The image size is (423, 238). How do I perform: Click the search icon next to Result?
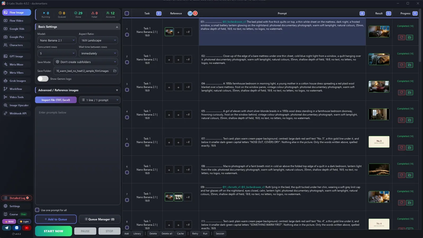pyautogui.click(x=388, y=13)
